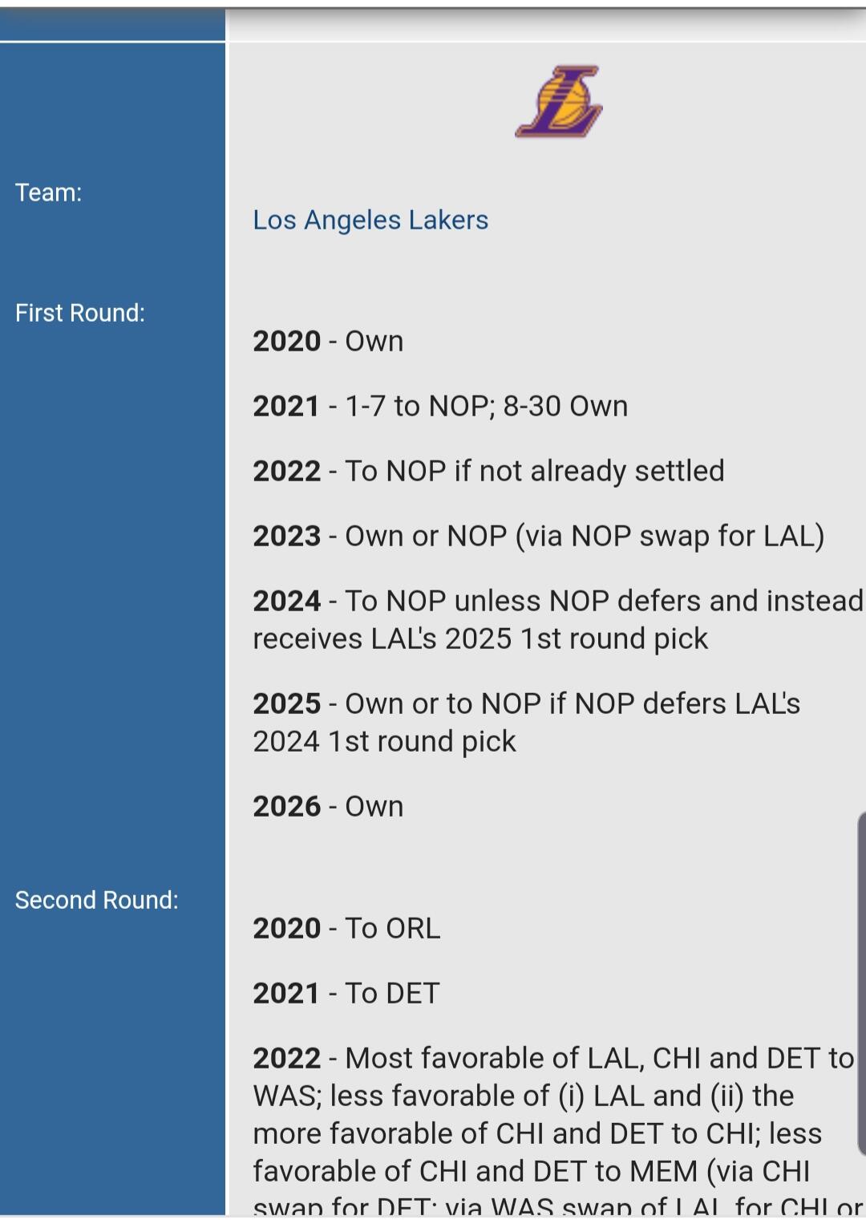The width and height of the screenshot is (866, 1220).
Task: Click the bold 2024 year label
Action: tap(287, 601)
